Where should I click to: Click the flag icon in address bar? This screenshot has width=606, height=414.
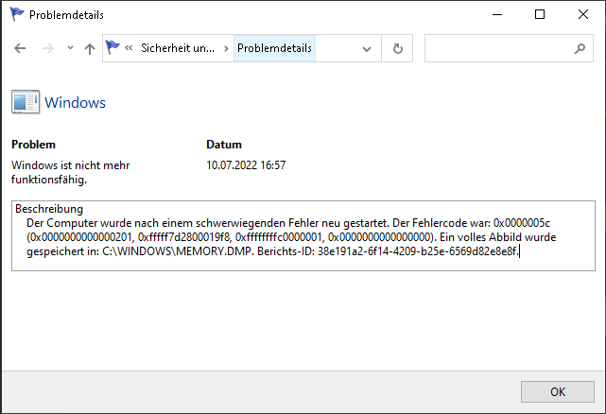113,47
